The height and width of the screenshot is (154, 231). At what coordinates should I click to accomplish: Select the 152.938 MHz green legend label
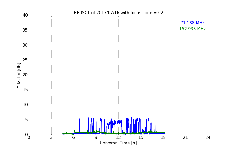(x=192, y=29)
